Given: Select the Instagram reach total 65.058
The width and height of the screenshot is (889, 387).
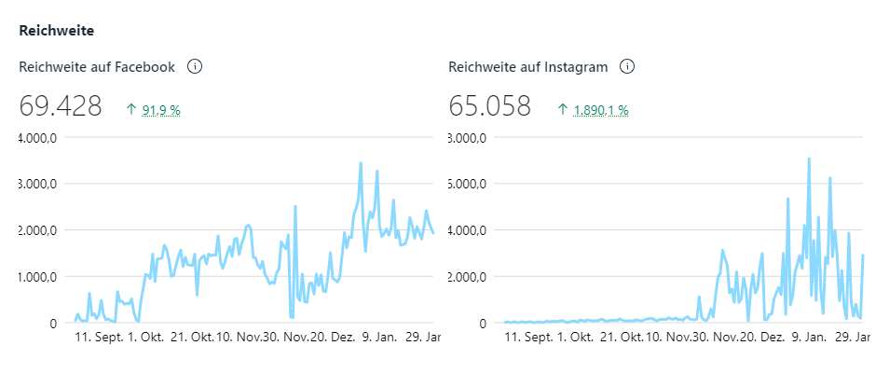Looking at the screenshot, I should tap(490, 106).
